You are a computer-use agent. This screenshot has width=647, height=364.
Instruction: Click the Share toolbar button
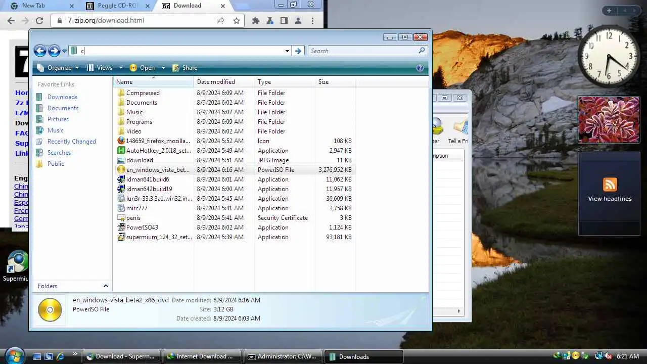pyautogui.click(x=184, y=68)
